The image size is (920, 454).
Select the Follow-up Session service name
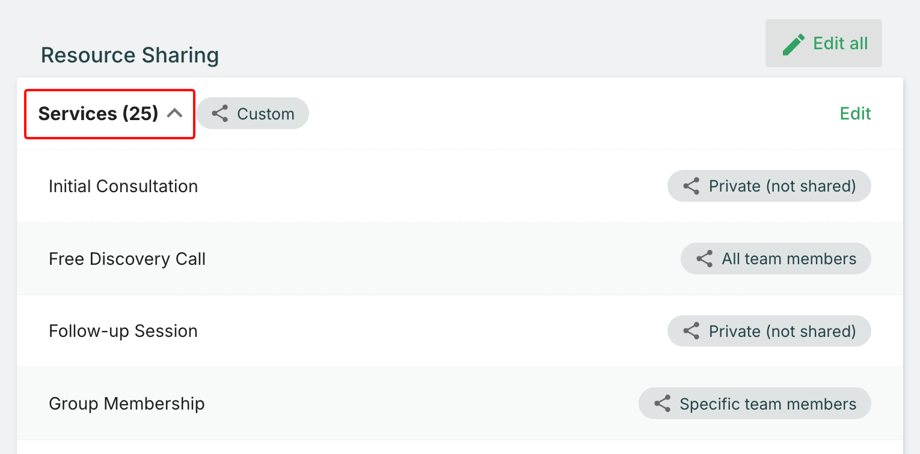click(123, 331)
